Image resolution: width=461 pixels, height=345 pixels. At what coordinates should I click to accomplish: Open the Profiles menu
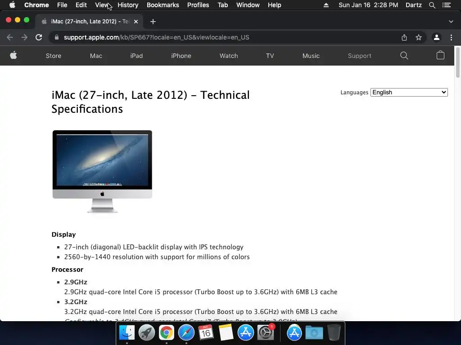(198, 5)
